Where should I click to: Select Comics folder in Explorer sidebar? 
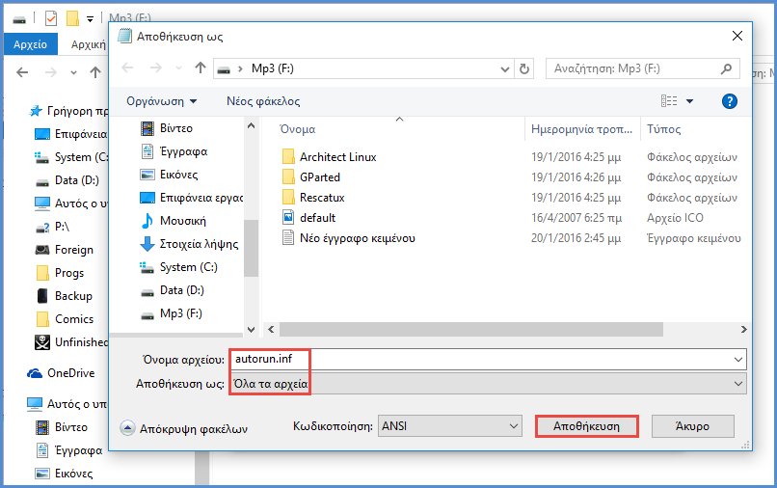tap(65, 319)
